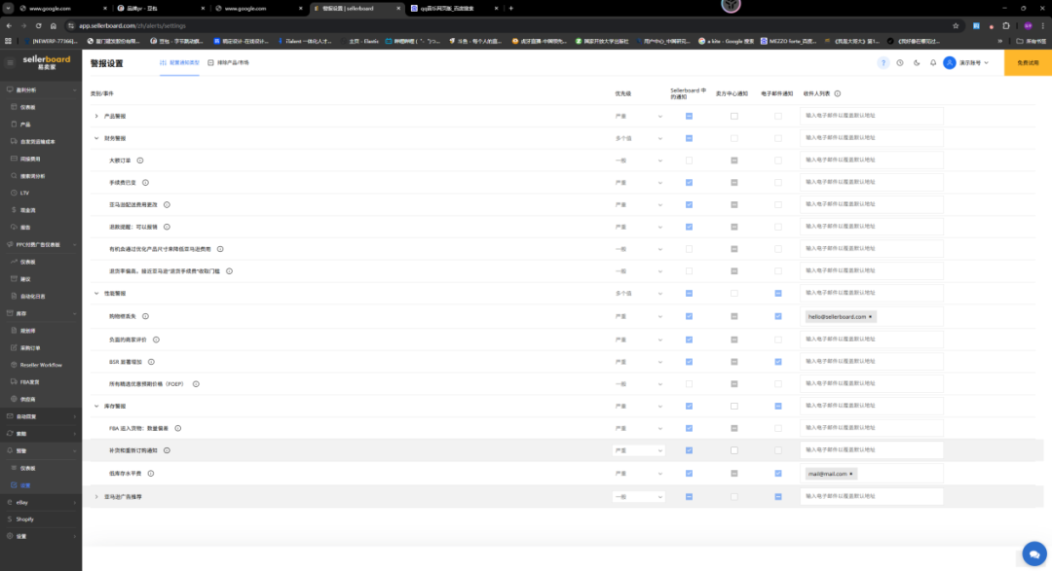Click the info icon next to the FOEP alert
The width and height of the screenshot is (1052, 571).
pyautogui.click(x=196, y=384)
